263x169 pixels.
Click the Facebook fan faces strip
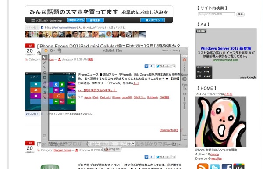click(x=85, y=34)
